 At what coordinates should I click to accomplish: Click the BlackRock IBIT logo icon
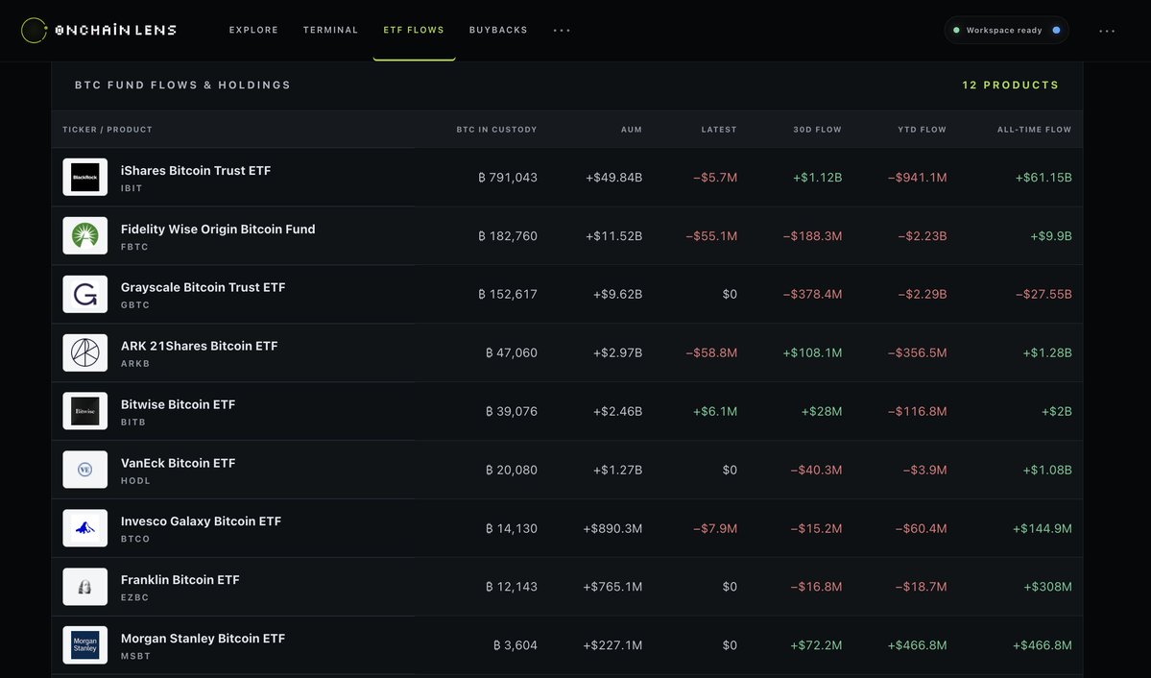[x=85, y=177]
